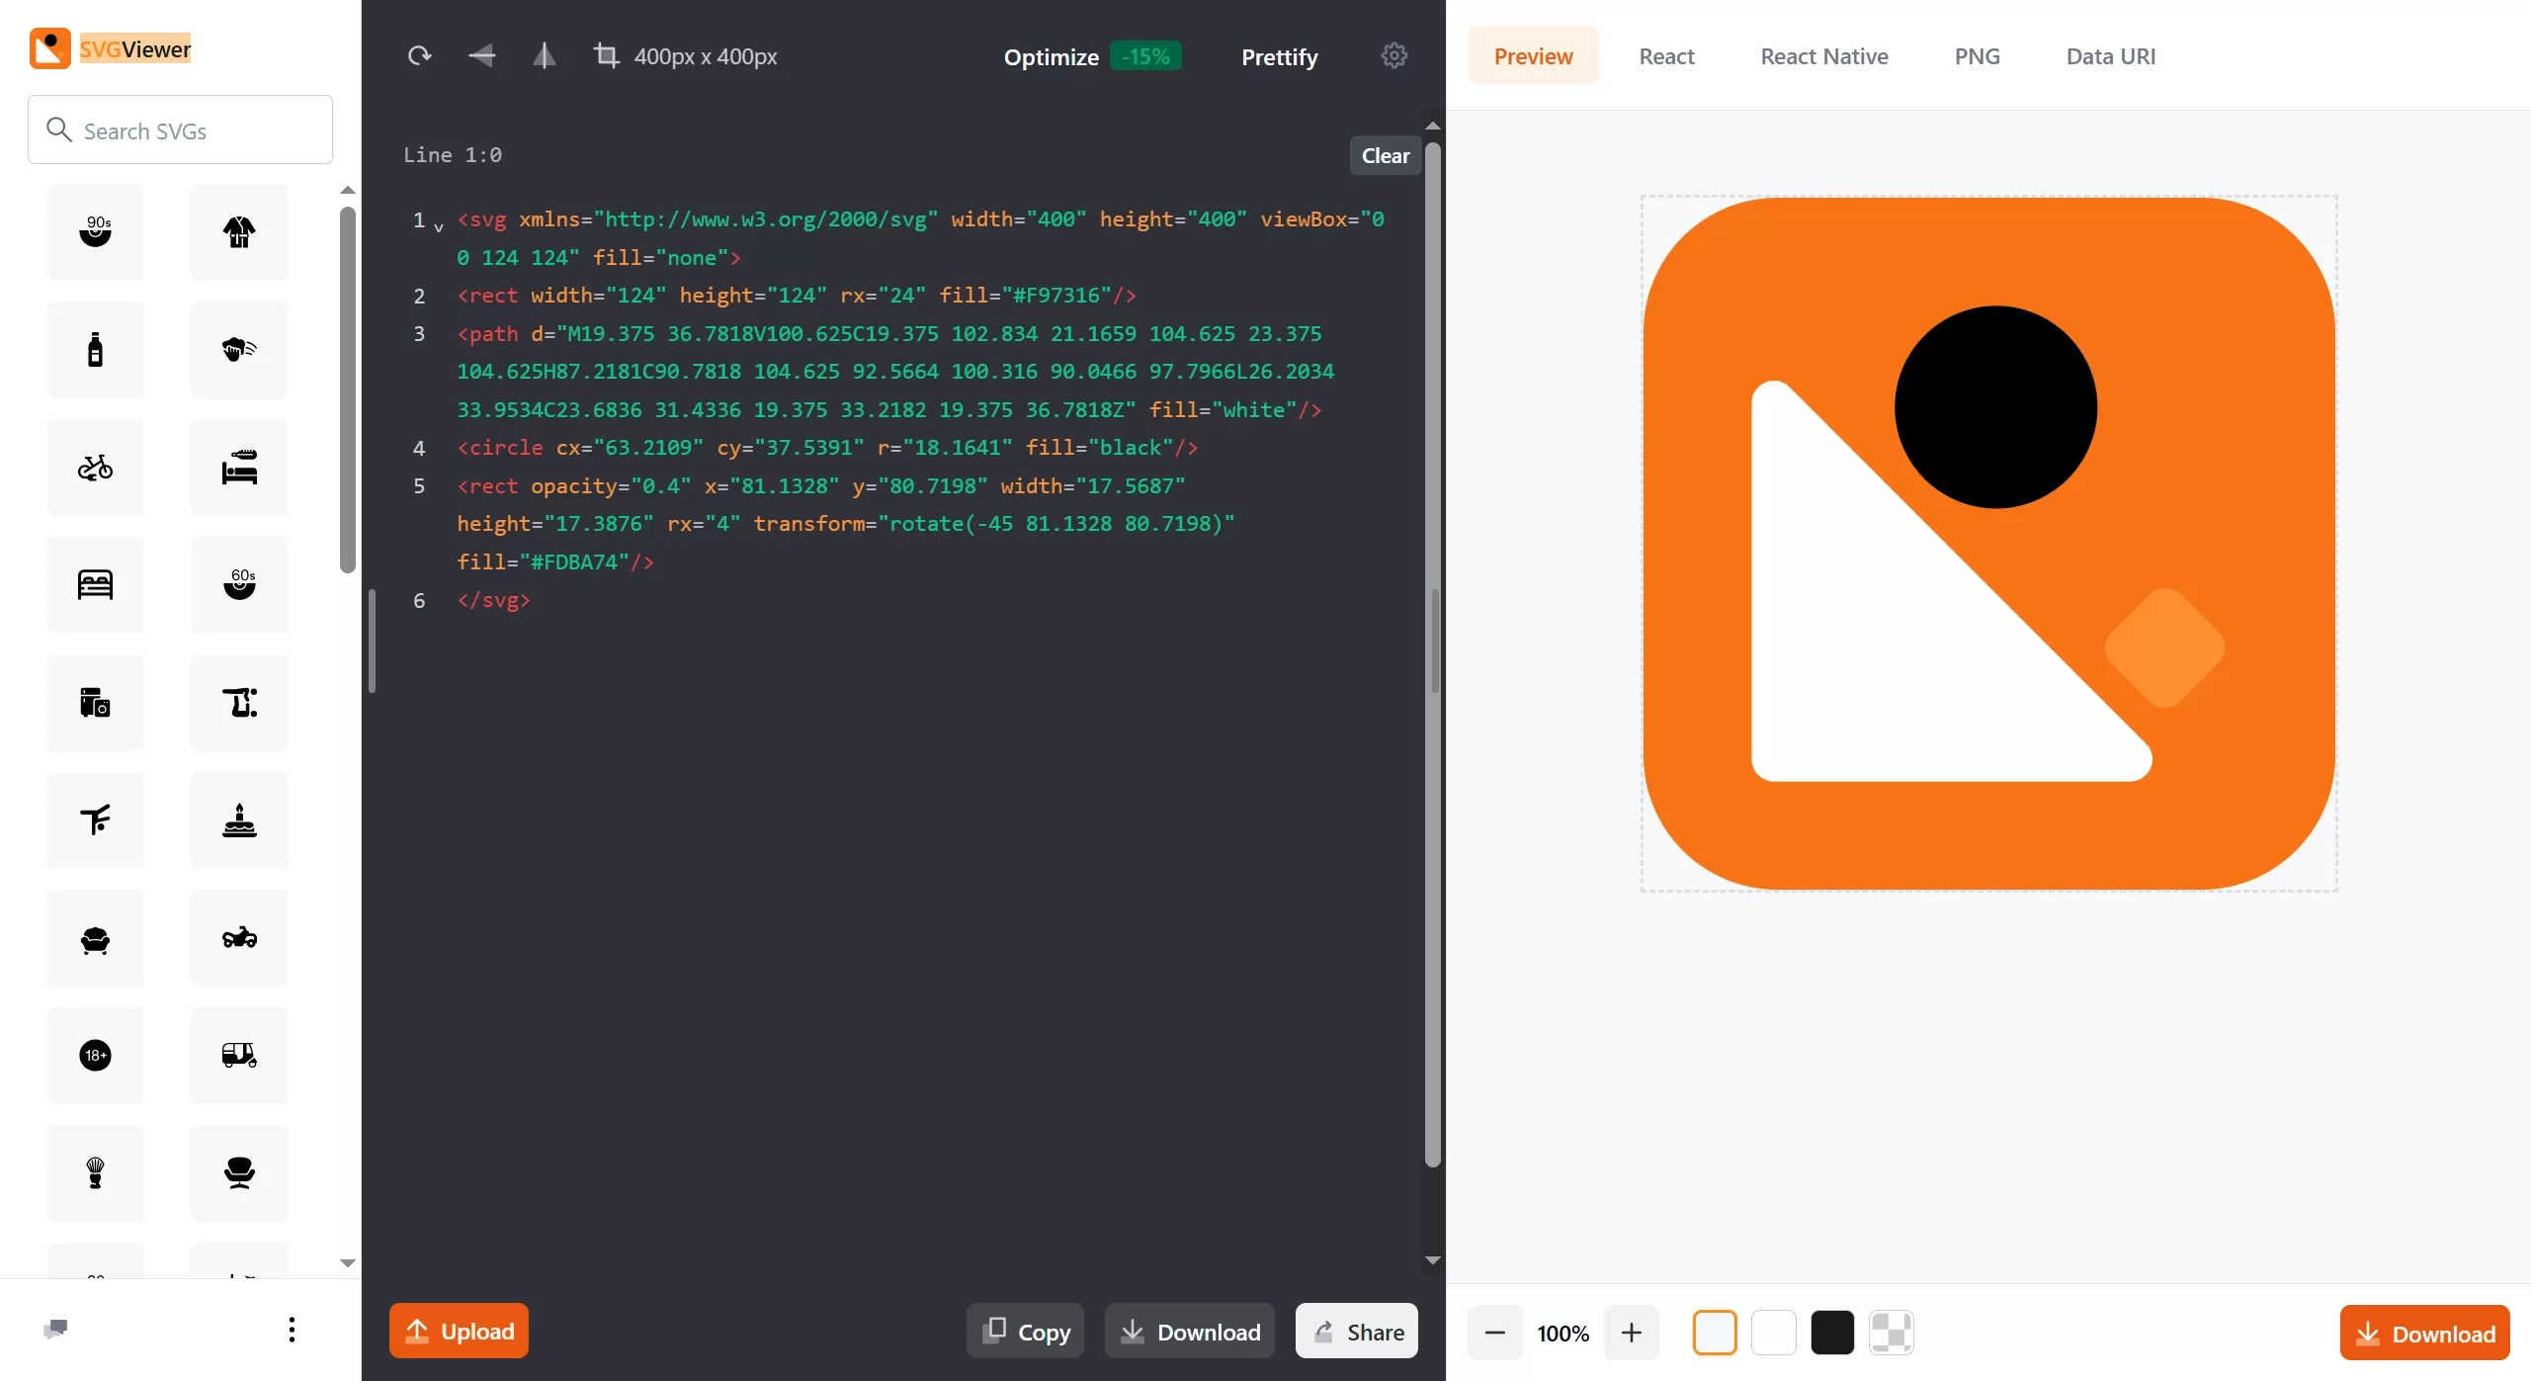2531x1381 pixels.
Task: Focus the Search SVGs input field
Action: coord(180,129)
